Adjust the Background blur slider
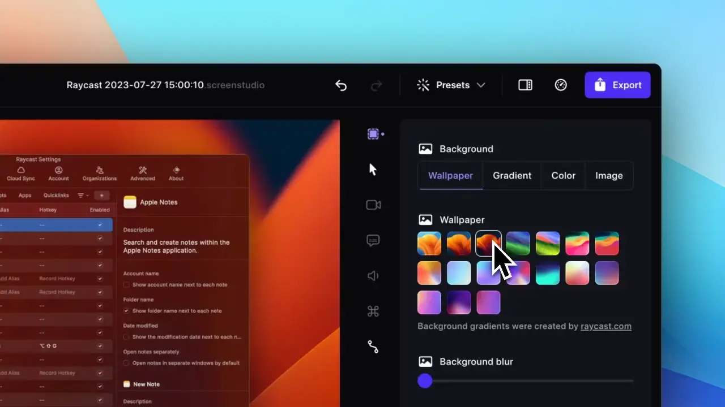 pos(425,381)
